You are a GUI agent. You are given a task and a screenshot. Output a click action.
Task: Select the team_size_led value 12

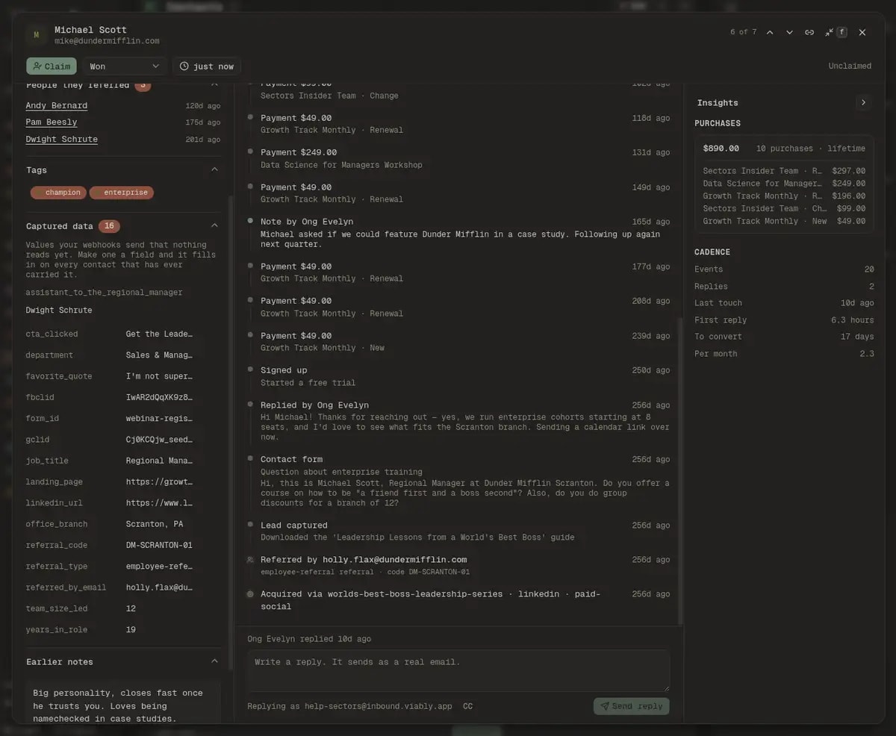point(131,608)
